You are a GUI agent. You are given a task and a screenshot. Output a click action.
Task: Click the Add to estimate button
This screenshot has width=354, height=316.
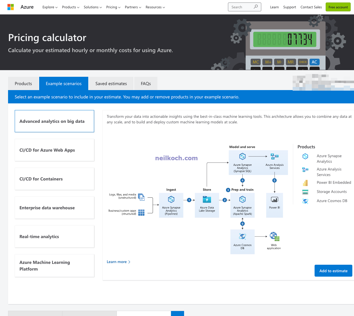[333, 271]
